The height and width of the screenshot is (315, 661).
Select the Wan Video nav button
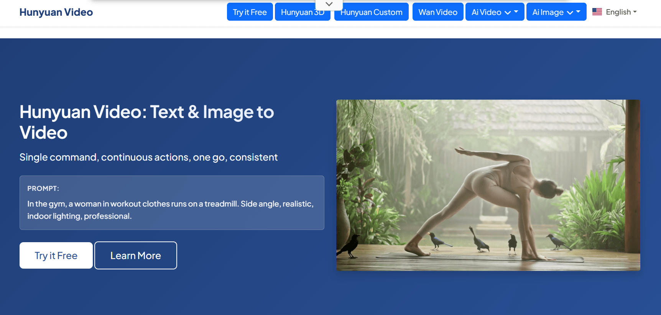[437, 12]
